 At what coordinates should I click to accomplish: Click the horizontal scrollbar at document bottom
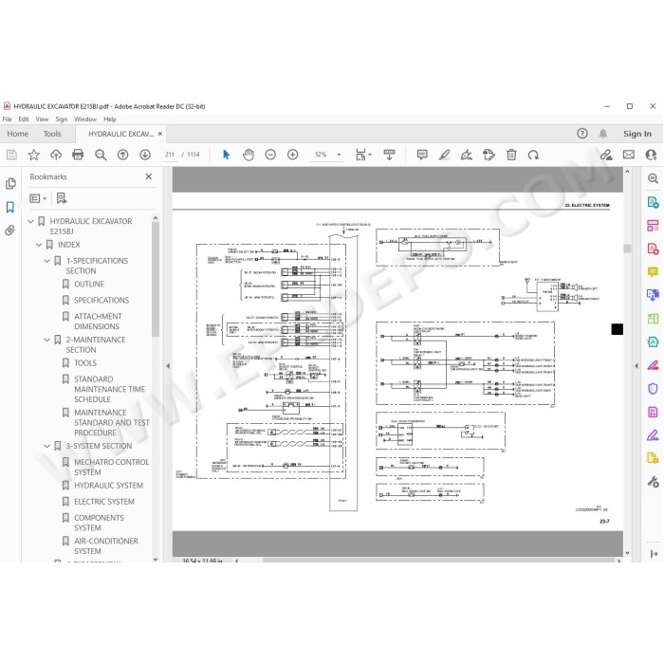point(438,561)
